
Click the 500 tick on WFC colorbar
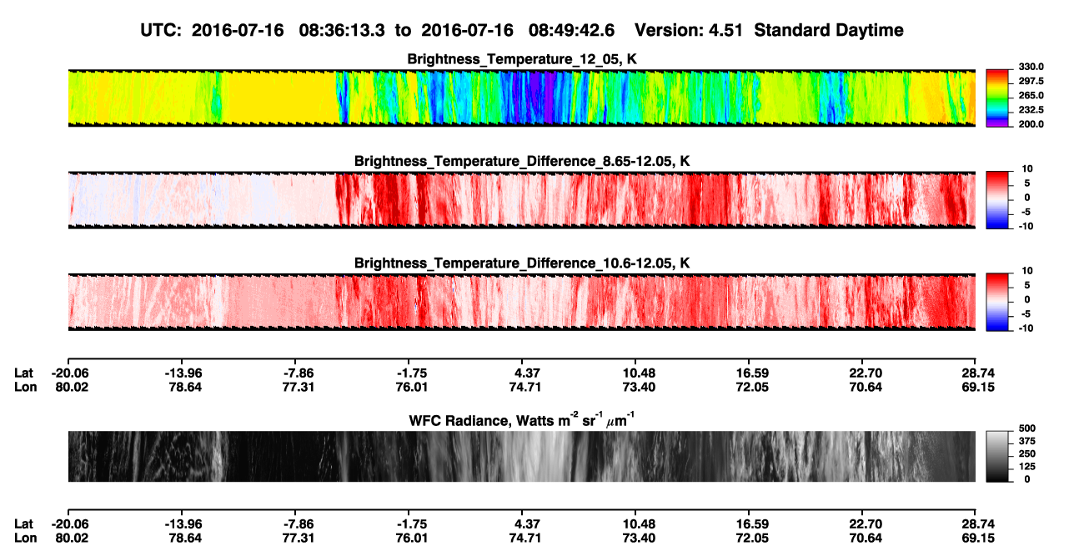1026,428
